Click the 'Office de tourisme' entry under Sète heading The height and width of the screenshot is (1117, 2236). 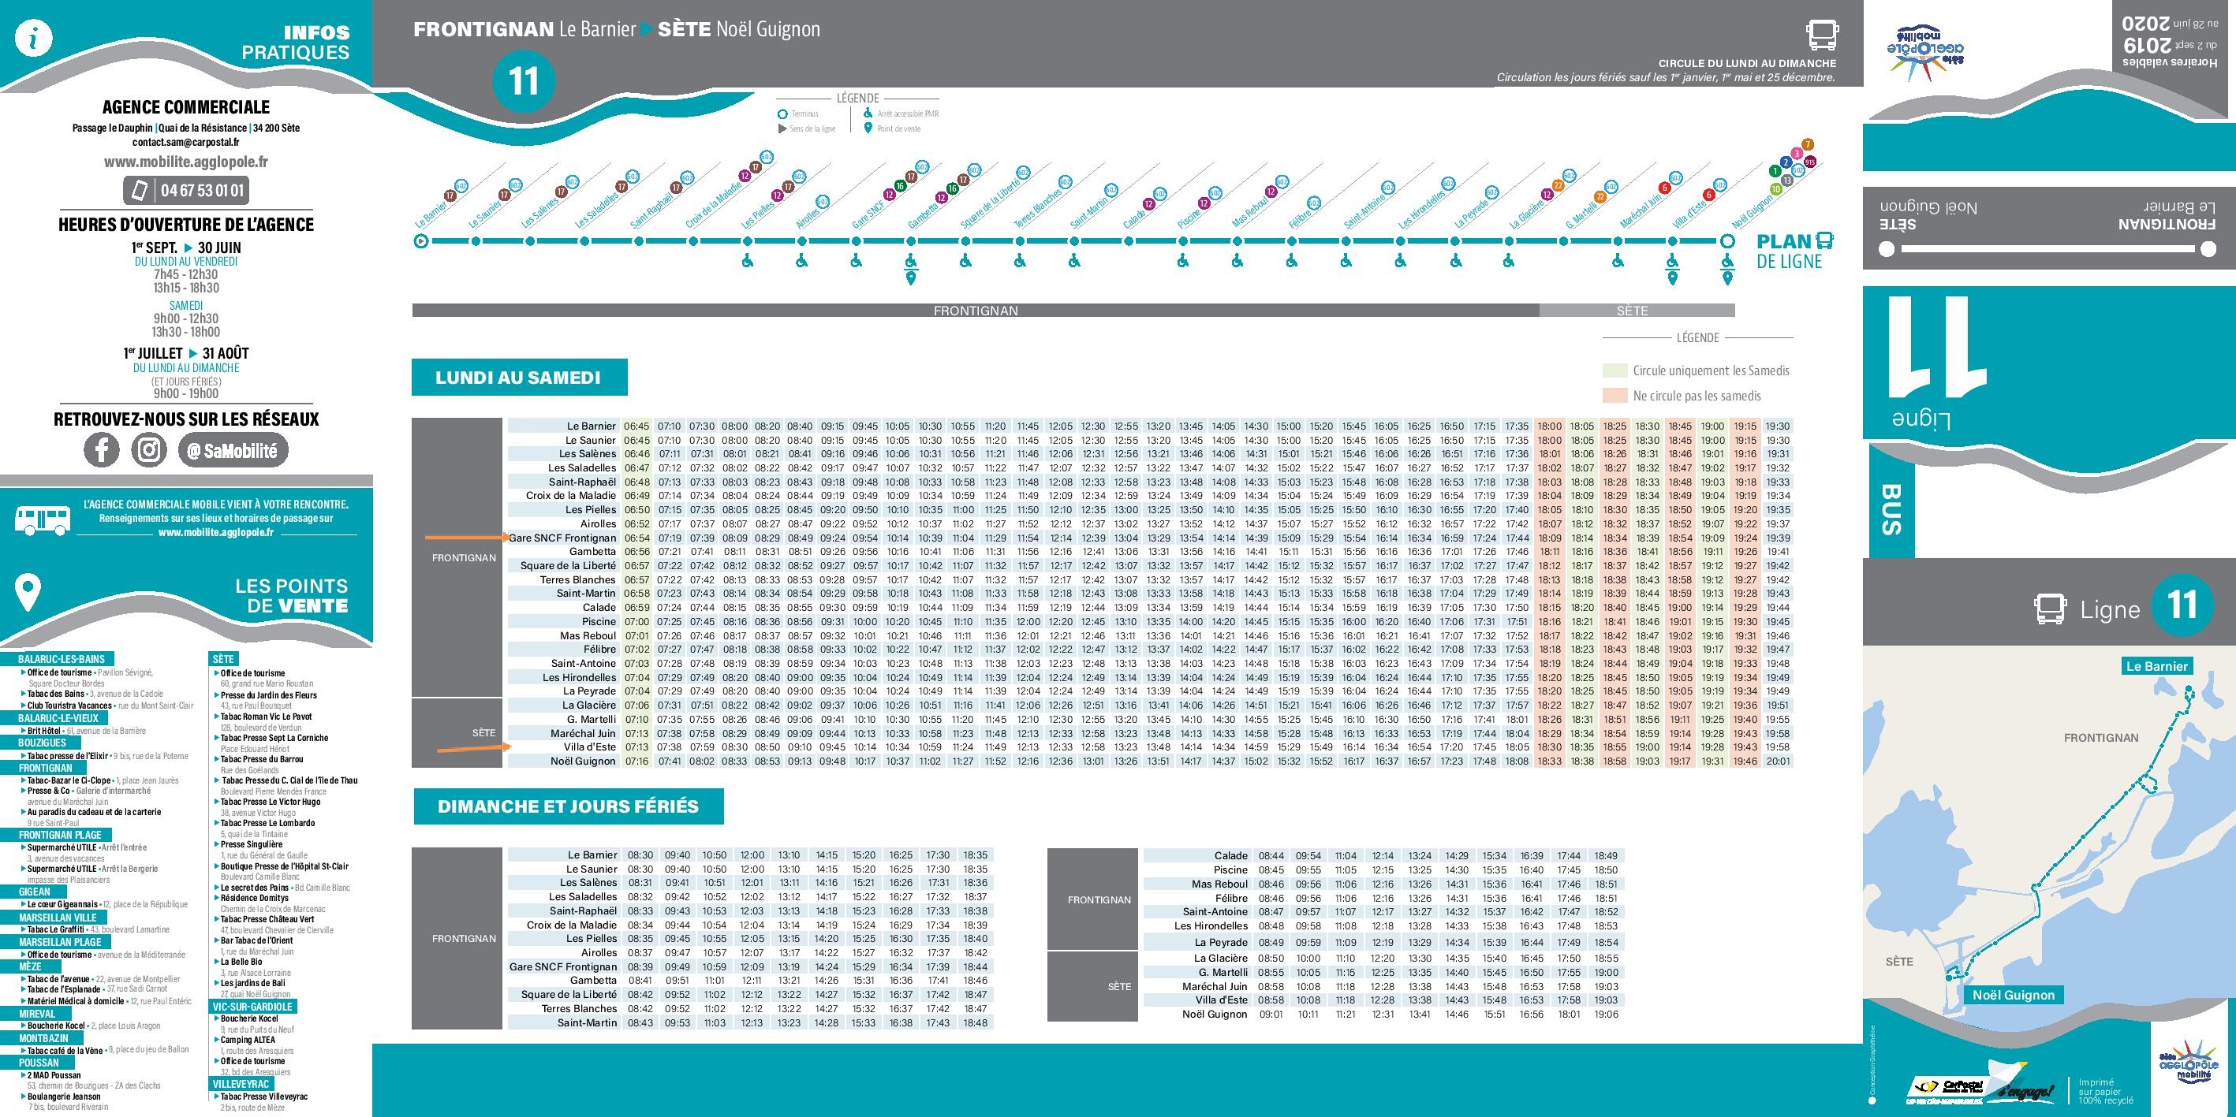coord(252,673)
